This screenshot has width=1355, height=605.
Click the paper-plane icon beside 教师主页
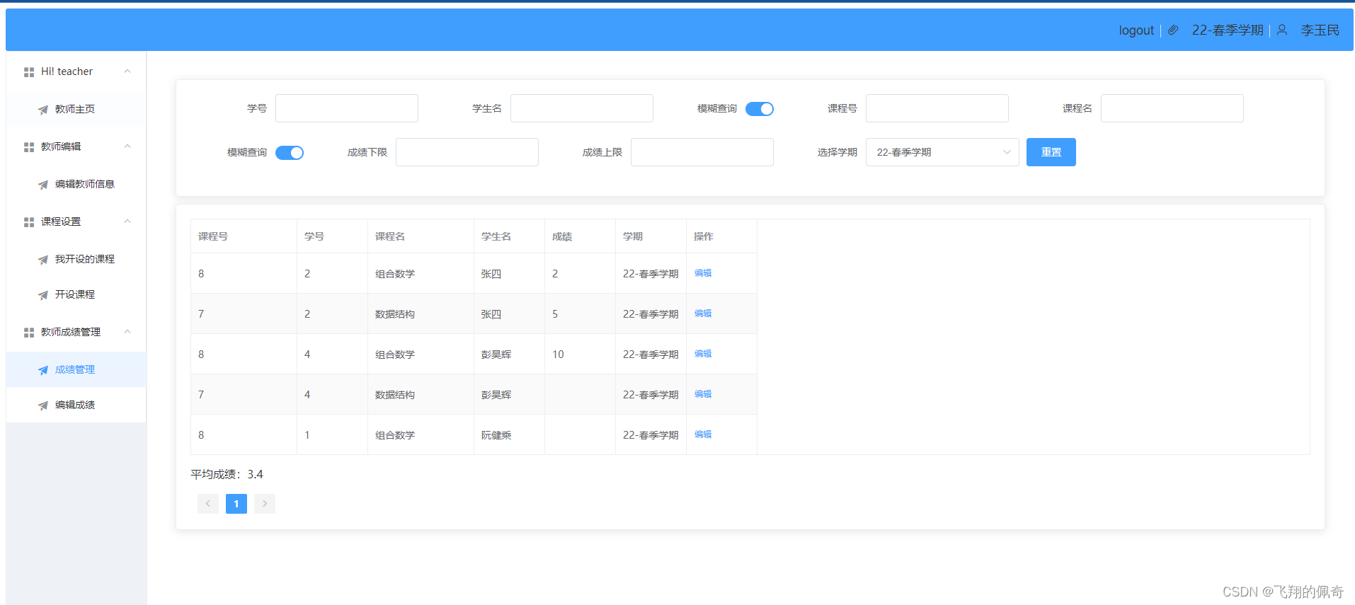click(x=43, y=110)
